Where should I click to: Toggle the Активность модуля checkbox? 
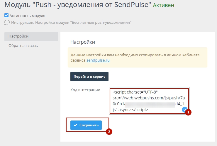pyautogui.click(x=6, y=16)
